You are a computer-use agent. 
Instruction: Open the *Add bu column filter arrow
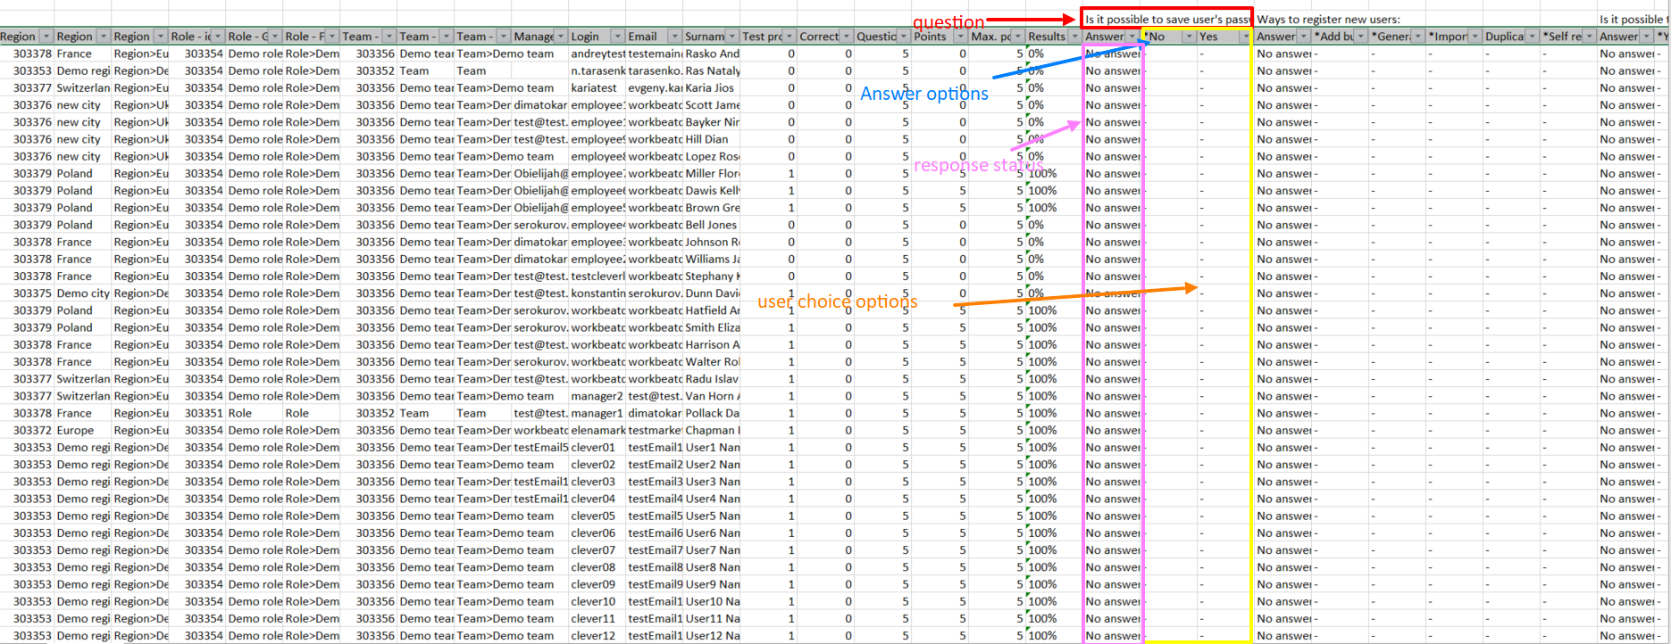[x=1360, y=37]
